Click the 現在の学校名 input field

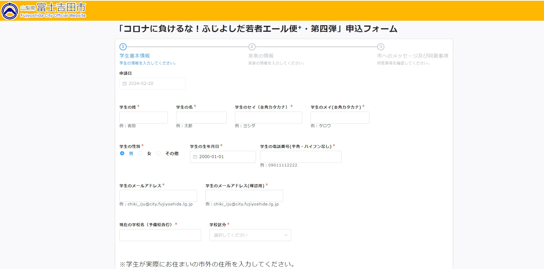pyautogui.click(x=160, y=235)
